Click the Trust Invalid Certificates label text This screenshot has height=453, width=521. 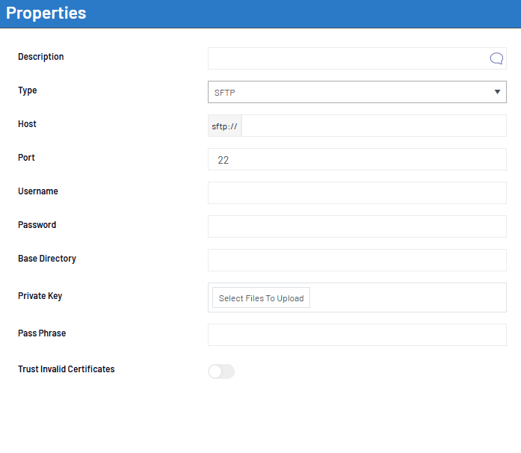coord(67,369)
